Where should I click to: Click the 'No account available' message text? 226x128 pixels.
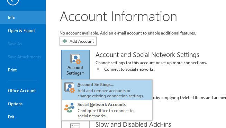[128, 33]
